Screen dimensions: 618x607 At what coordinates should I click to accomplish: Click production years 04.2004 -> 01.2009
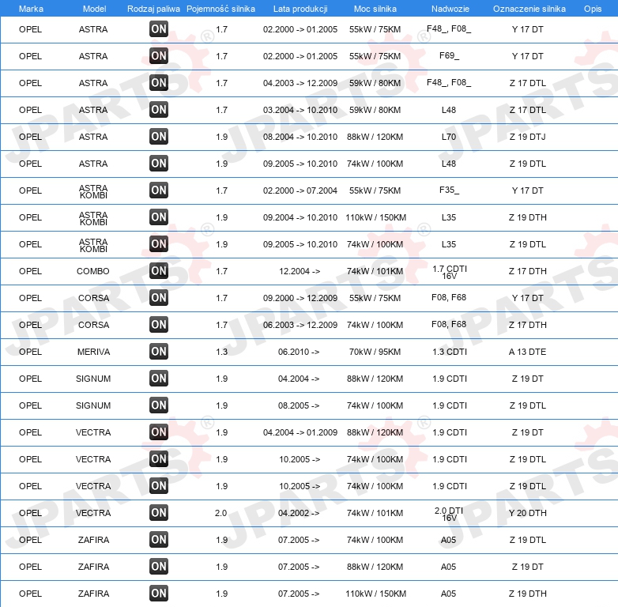(x=300, y=432)
